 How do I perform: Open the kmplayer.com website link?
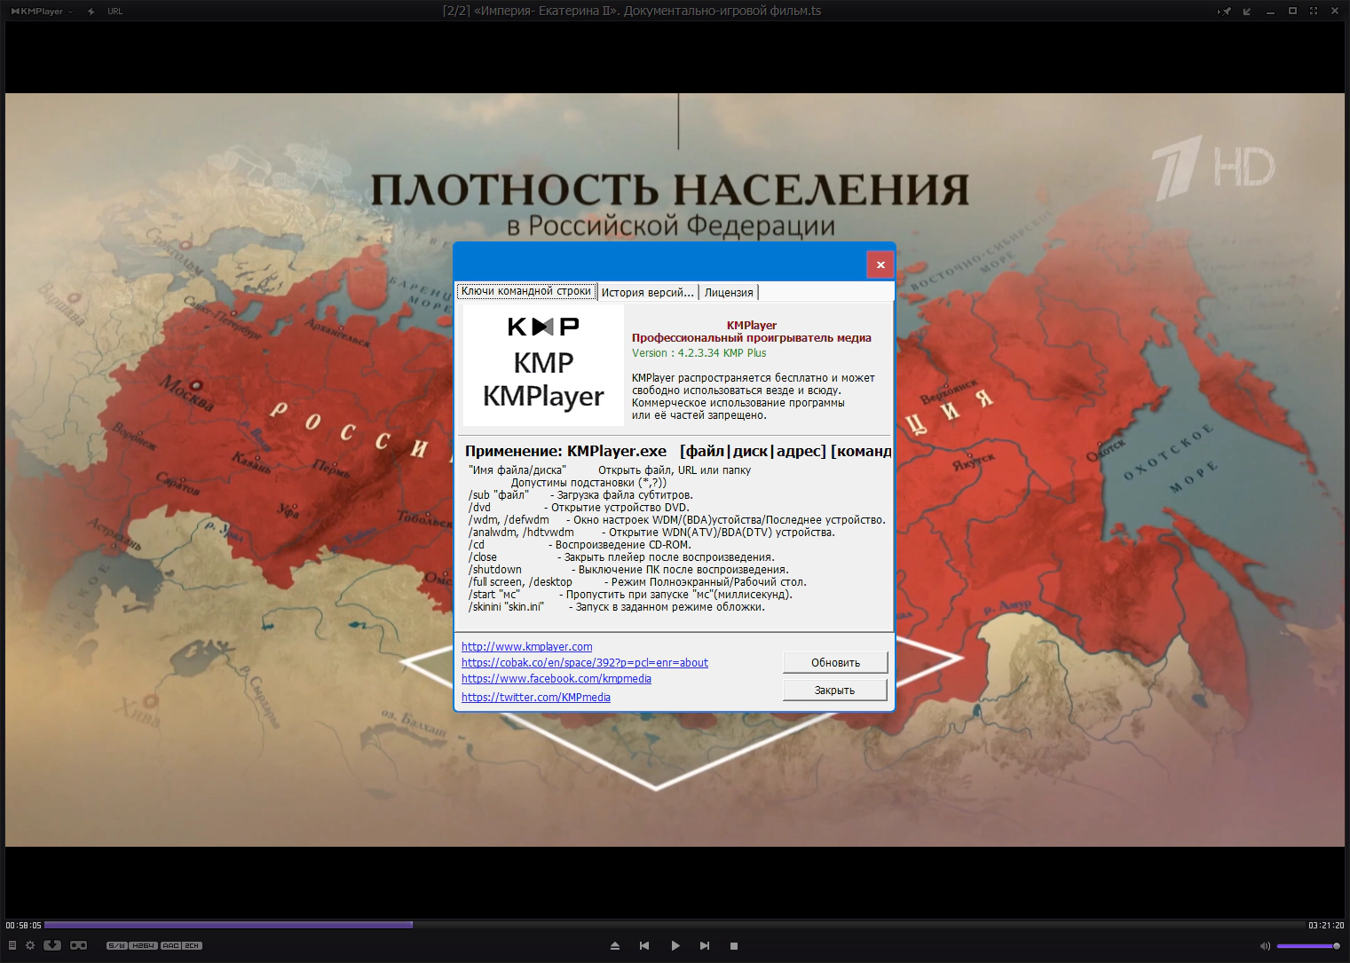coord(526,647)
